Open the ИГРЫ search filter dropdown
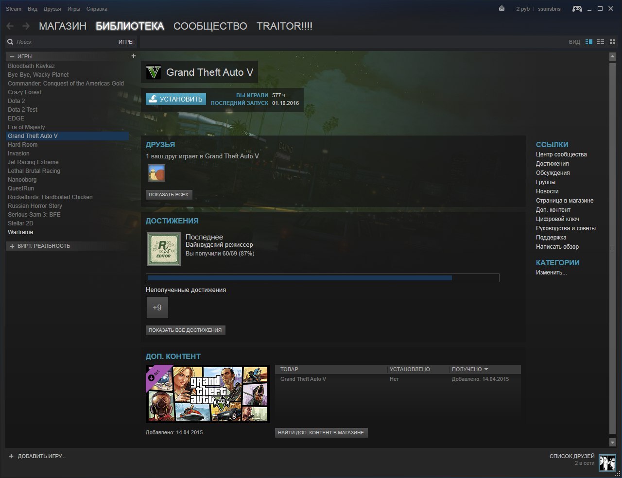622x478 pixels. coord(126,42)
